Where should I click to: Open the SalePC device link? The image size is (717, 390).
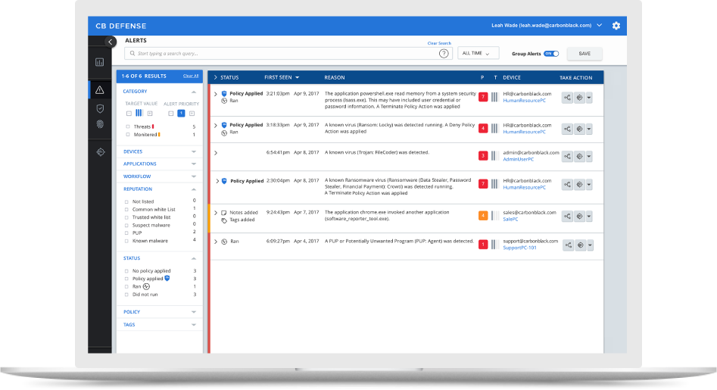pos(511,219)
